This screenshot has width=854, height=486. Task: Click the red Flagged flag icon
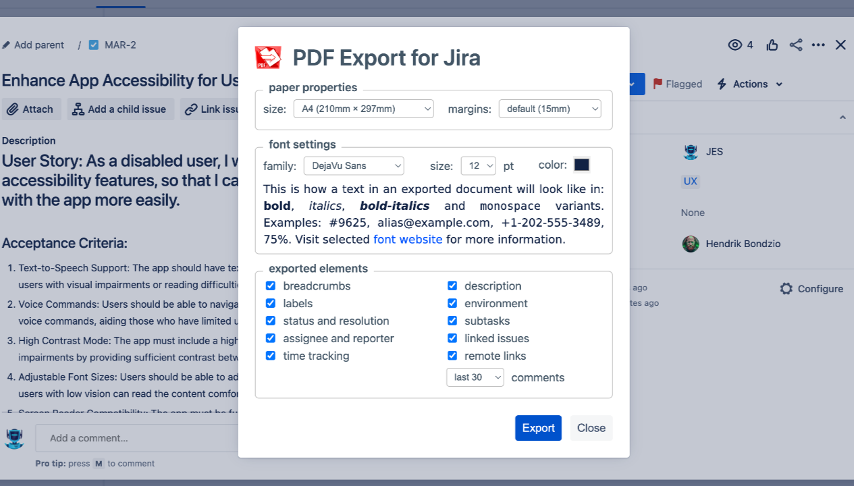tap(658, 84)
